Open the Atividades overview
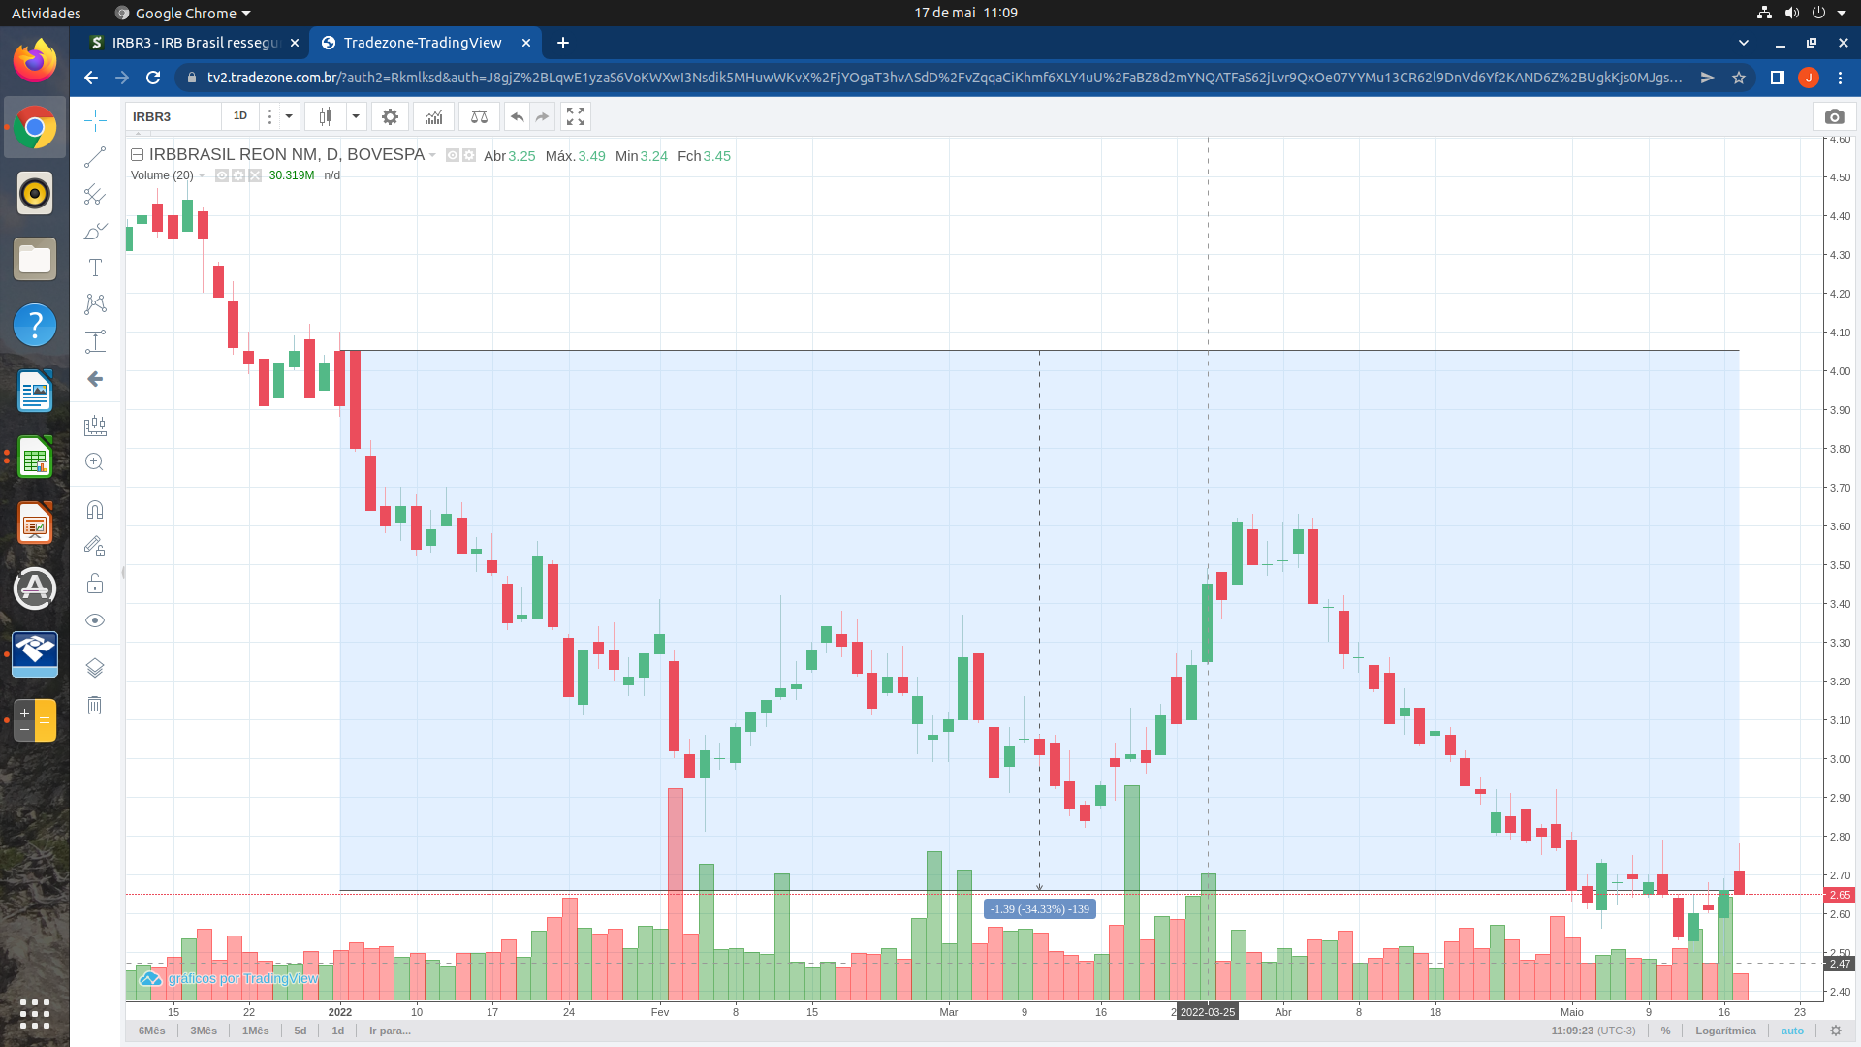The image size is (1861, 1047). (x=46, y=13)
